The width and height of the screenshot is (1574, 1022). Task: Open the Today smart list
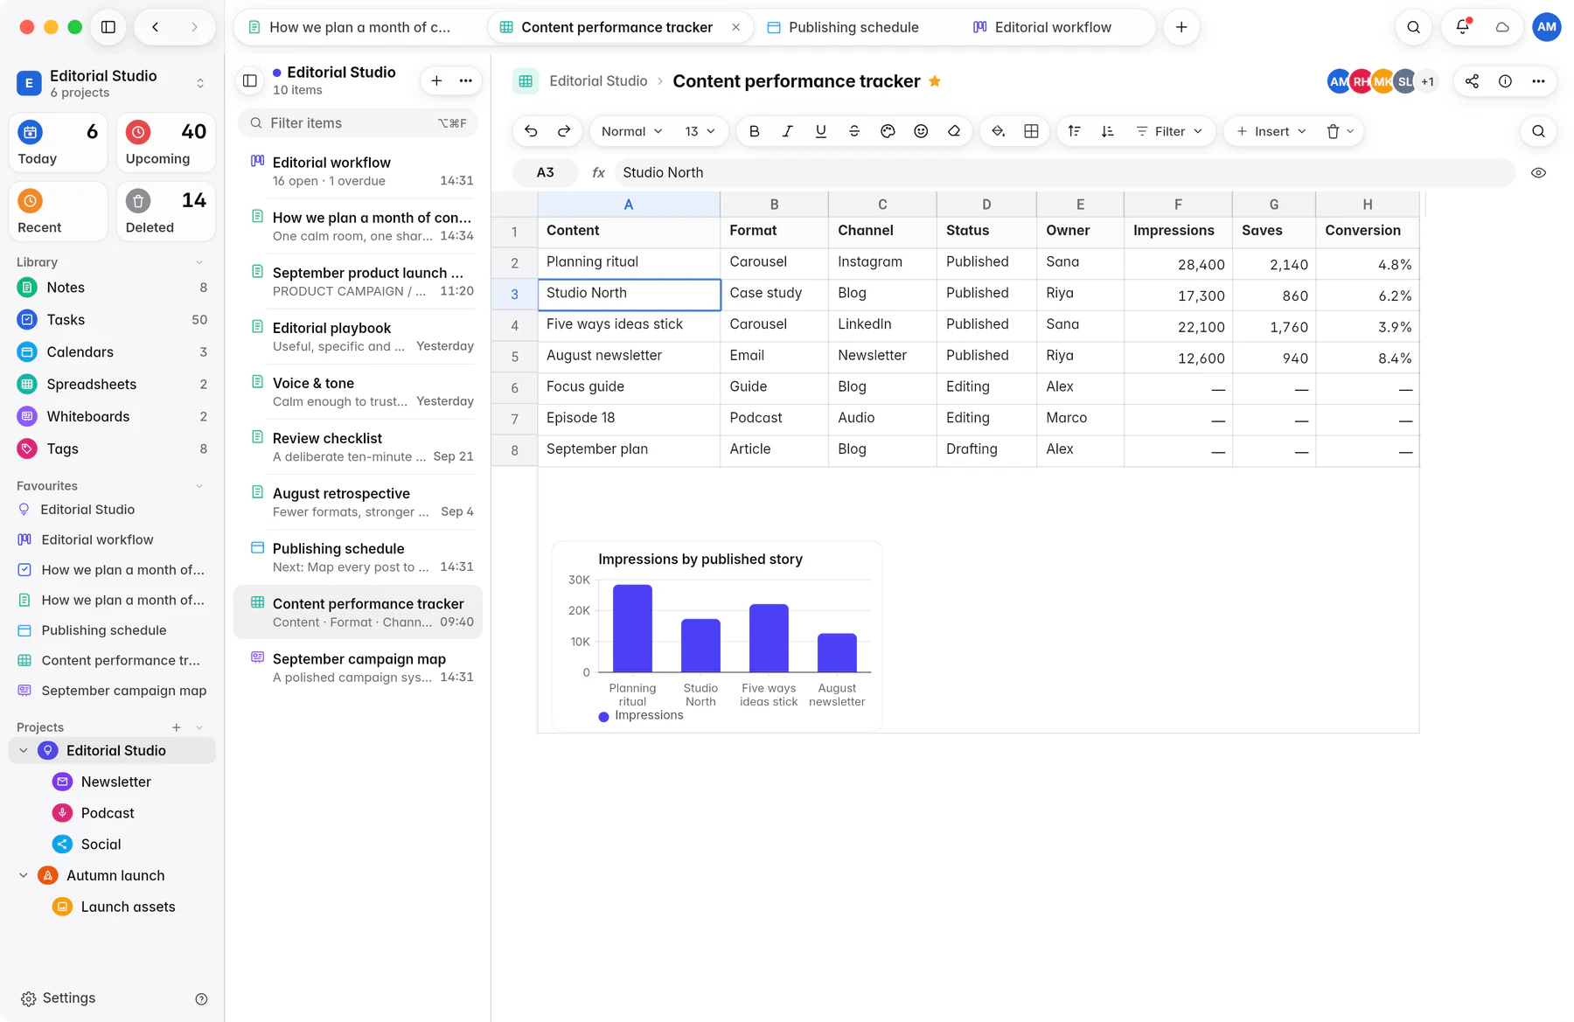58,143
